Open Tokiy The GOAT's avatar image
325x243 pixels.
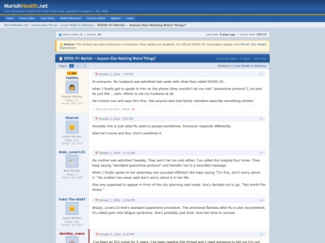(x=72, y=208)
